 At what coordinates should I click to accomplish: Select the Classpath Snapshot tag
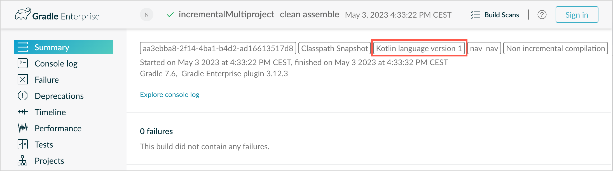coord(334,48)
